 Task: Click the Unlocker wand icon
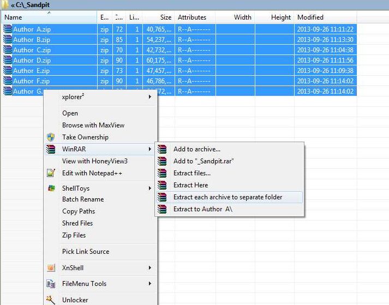pyautogui.click(x=51, y=300)
